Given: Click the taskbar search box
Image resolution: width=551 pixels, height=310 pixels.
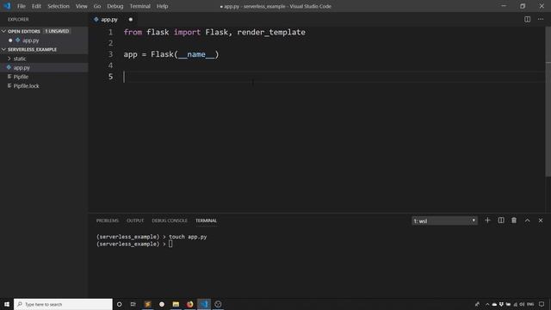Looking at the screenshot, I should (63, 304).
